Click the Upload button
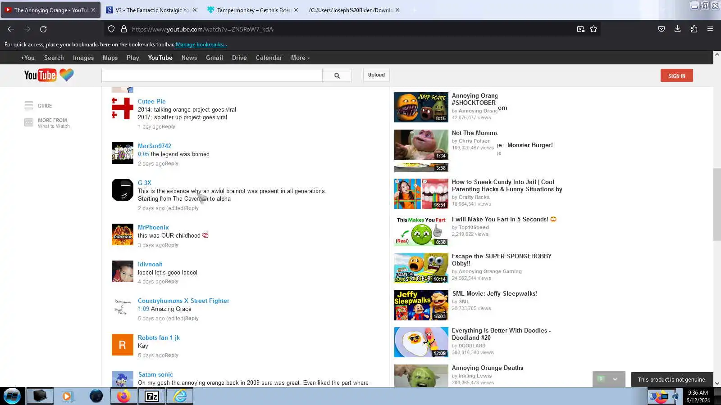This screenshot has height=405, width=721. [376, 75]
